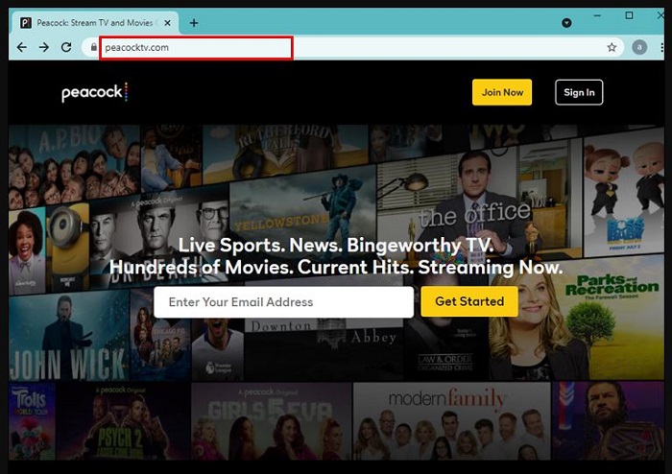Select the Girls5eva thumbnail

click(271, 421)
